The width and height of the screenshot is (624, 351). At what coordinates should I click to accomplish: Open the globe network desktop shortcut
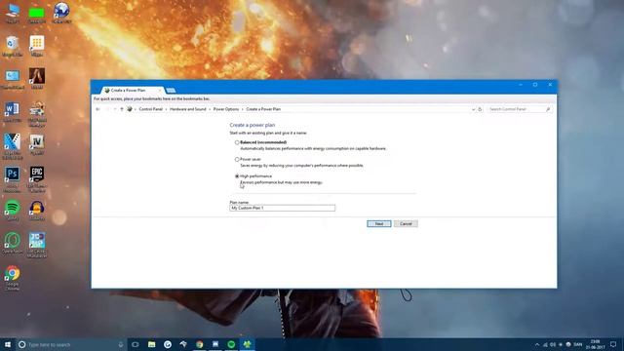point(61,13)
